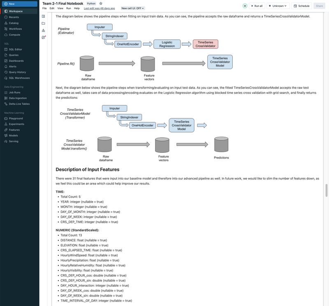Open Workspace from the left sidebar

tap(16, 11)
